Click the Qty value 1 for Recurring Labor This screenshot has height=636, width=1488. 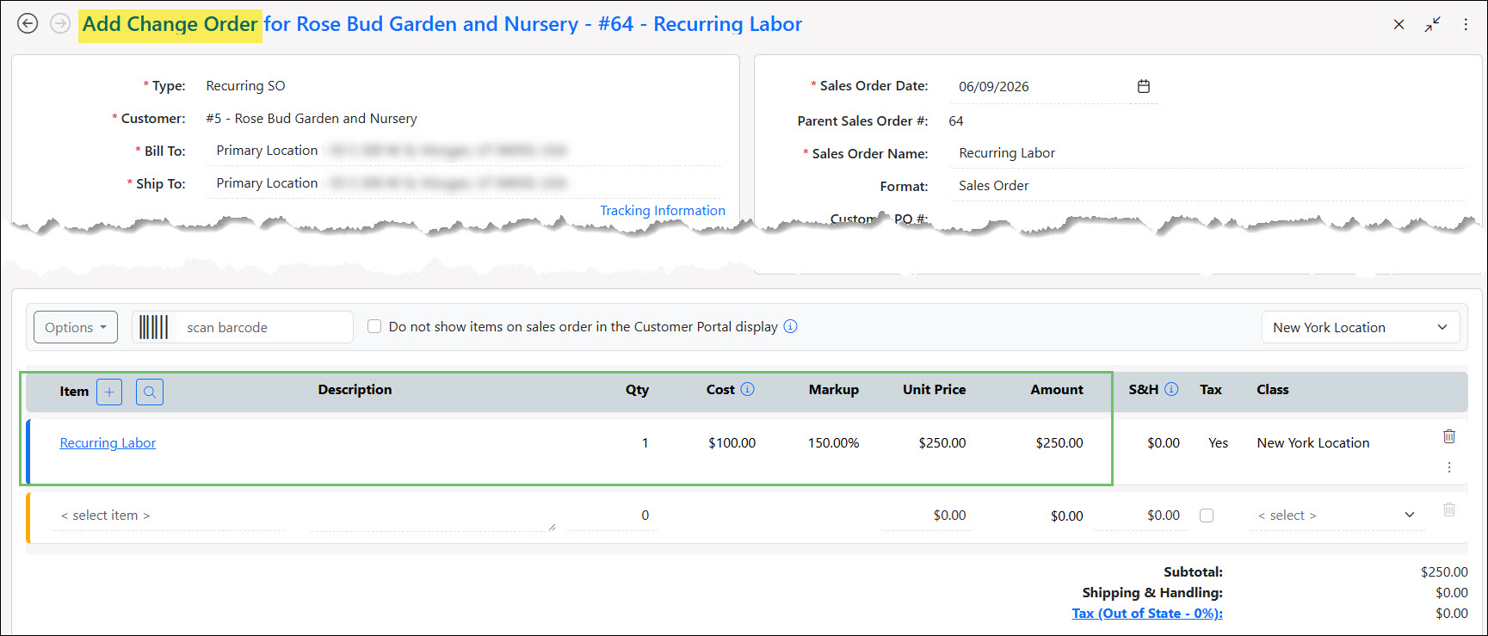point(645,443)
